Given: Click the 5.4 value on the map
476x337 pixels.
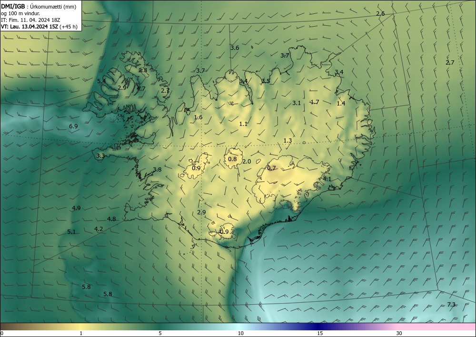Looking at the screenshot, I should tap(101, 81).
